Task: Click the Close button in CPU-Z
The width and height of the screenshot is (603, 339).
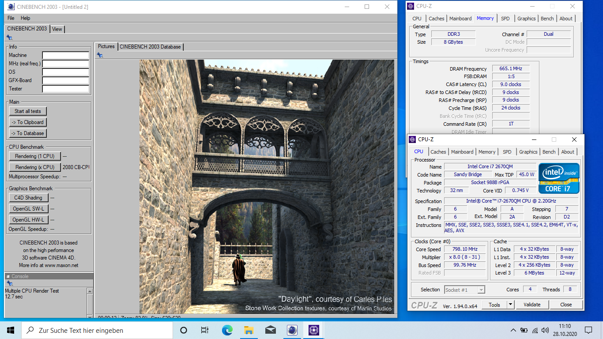Action: point(566,305)
